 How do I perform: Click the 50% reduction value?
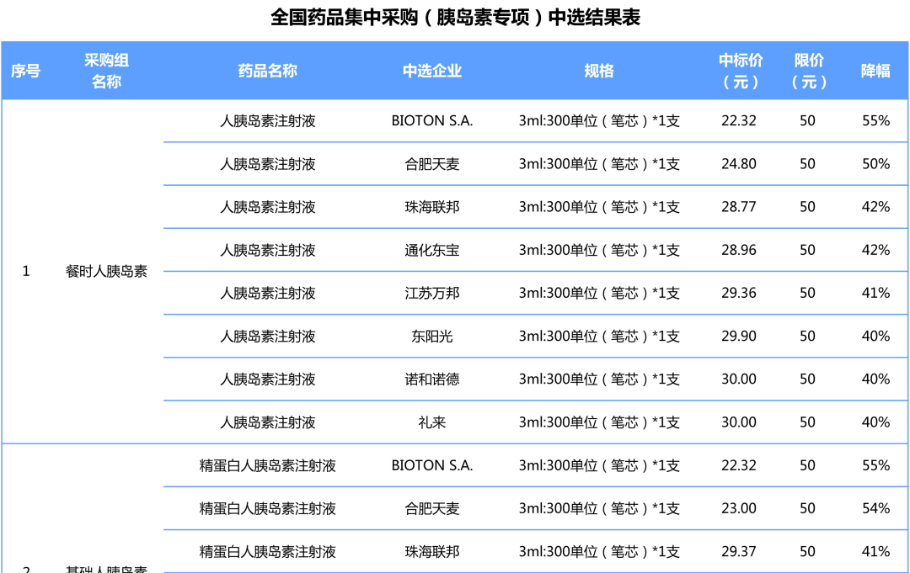875,164
